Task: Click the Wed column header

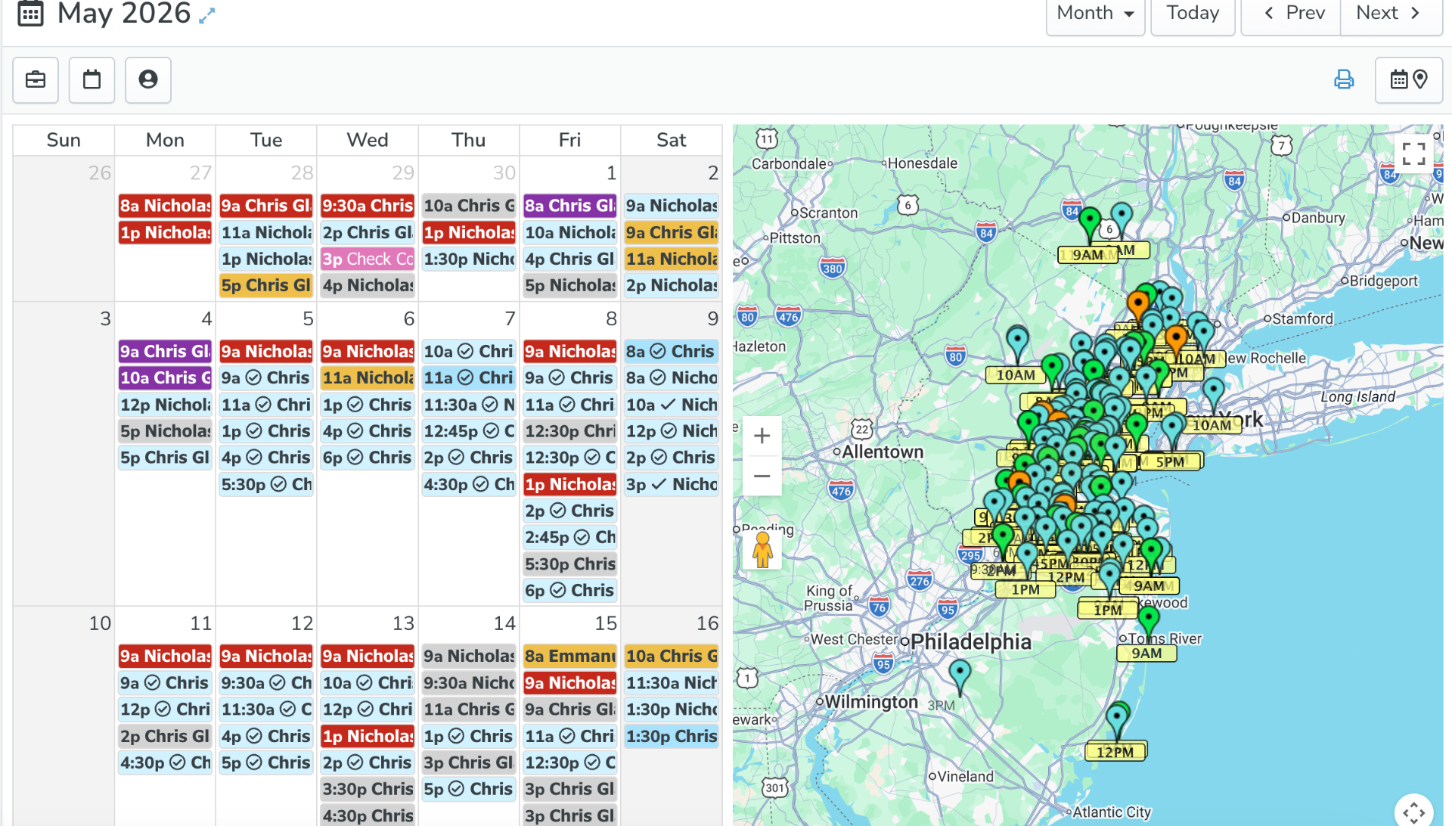Action: (368, 141)
